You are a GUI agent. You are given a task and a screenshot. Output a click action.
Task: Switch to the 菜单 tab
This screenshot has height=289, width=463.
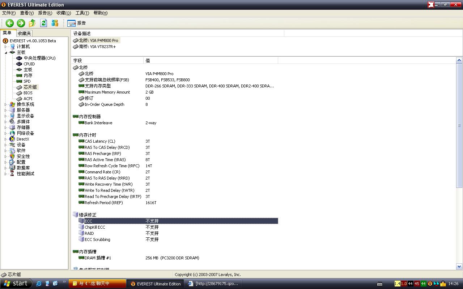(7, 33)
